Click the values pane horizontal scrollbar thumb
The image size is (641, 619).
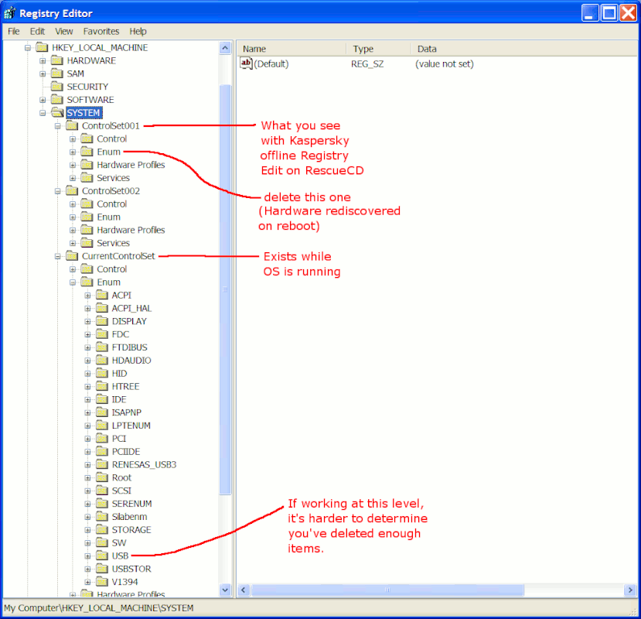coord(387,590)
